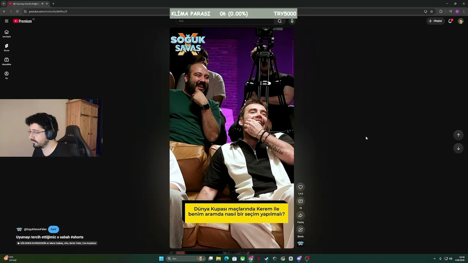This screenshot has height=263, width=468.
Task: Open Steam from the taskbar
Action: tap(267, 259)
